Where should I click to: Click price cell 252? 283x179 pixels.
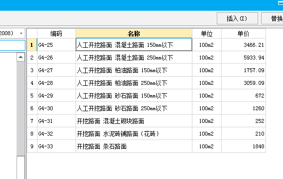pos(244,121)
